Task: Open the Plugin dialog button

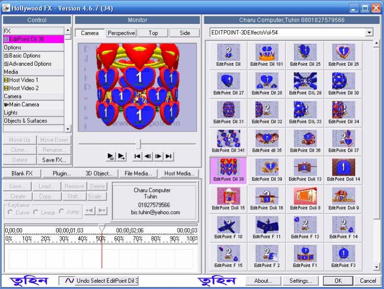Action: (x=61, y=173)
